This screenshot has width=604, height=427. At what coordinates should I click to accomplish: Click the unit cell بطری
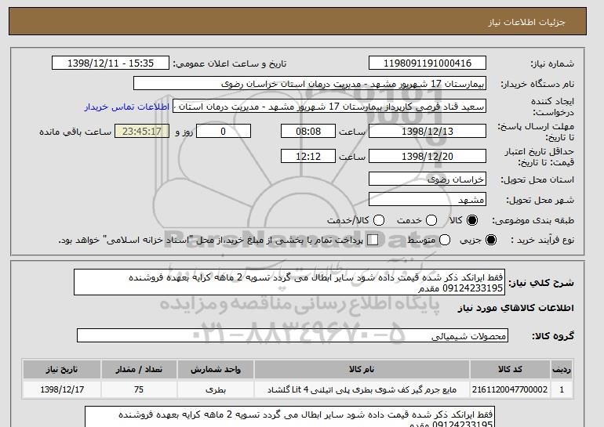(x=216, y=389)
